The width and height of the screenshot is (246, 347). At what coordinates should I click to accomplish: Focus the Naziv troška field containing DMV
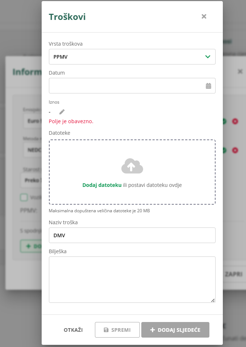coord(132,235)
